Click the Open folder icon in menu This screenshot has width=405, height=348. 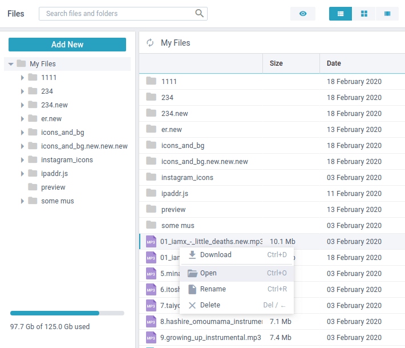pos(192,273)
